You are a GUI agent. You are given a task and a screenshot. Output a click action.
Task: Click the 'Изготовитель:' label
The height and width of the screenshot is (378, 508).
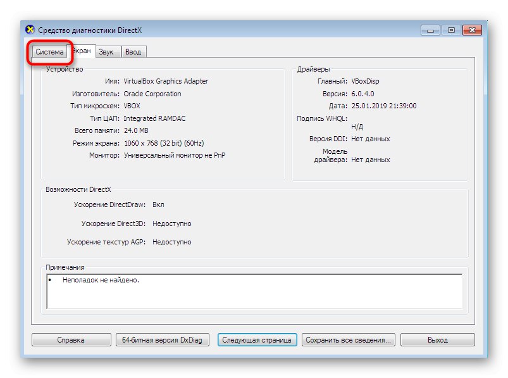96,94
